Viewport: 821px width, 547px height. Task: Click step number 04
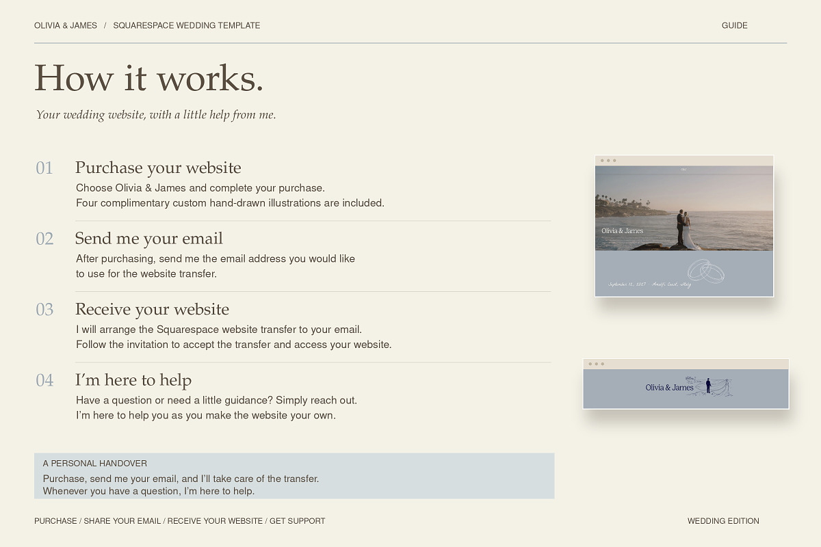44,380
